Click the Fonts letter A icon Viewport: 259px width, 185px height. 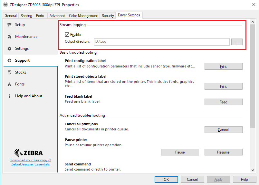click(9, 84)
